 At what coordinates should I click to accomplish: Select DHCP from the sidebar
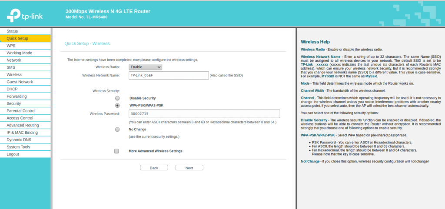coord(12,89)
